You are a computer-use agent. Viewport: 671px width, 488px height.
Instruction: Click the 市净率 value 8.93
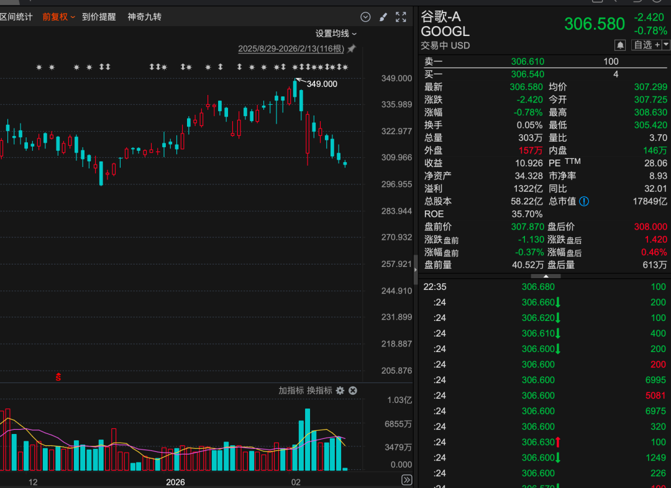click(658, 176)
